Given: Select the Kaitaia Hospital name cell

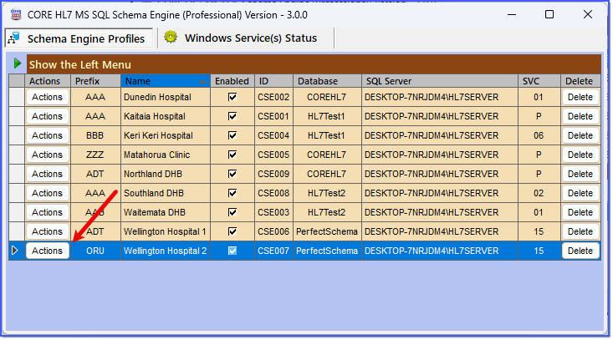Looking at the screenshot, I should 166,116.
